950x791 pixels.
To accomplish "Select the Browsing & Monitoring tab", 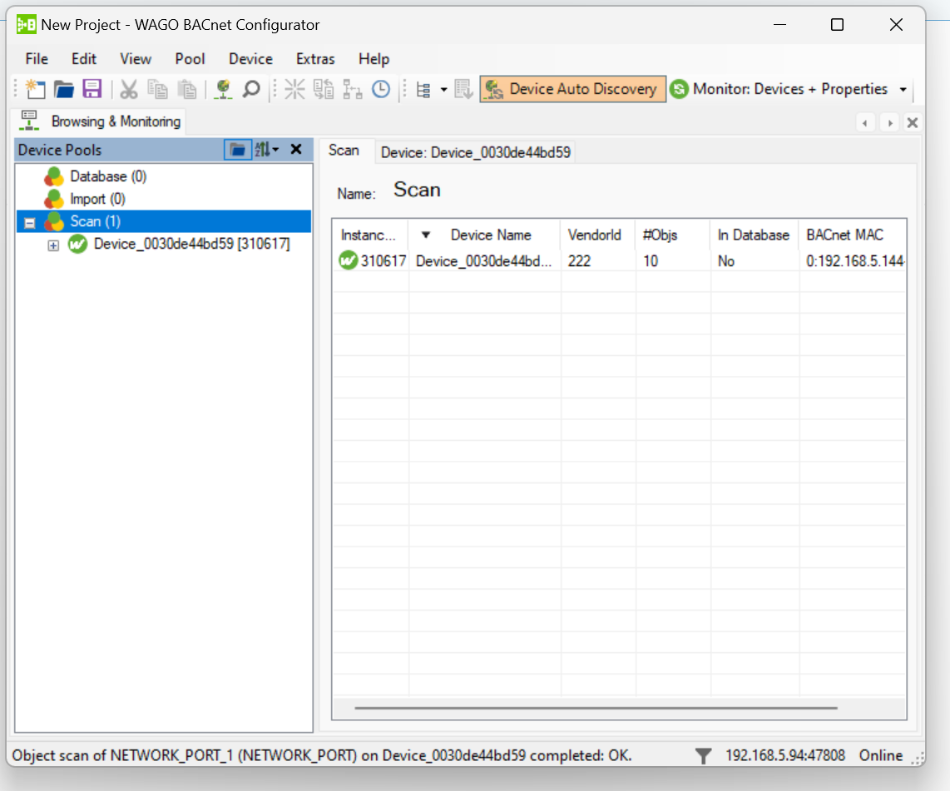I will pyautogui.click(x=100, y=121).
